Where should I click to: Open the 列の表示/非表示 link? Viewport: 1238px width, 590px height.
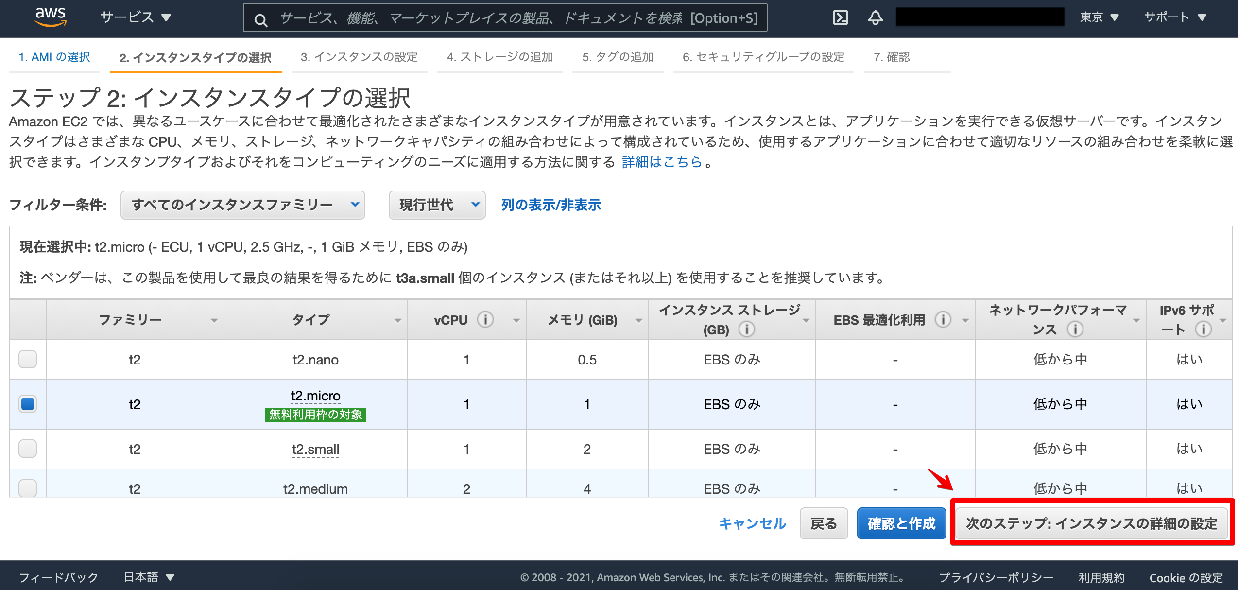point(551,205)
